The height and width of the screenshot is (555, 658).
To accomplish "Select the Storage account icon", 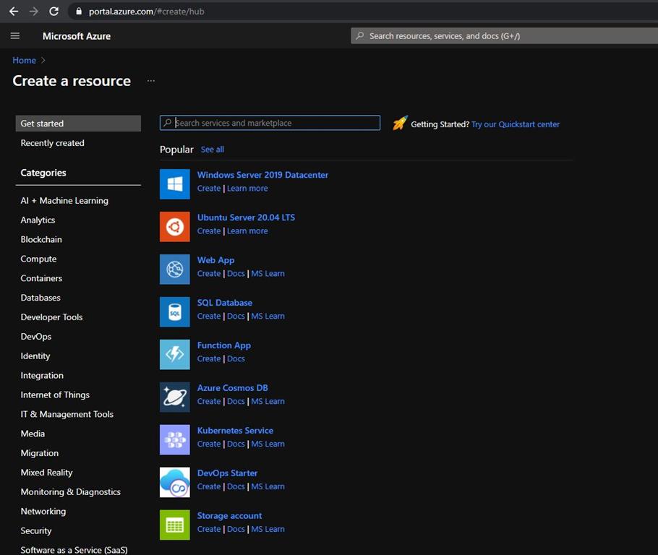I will coord(174,525).
